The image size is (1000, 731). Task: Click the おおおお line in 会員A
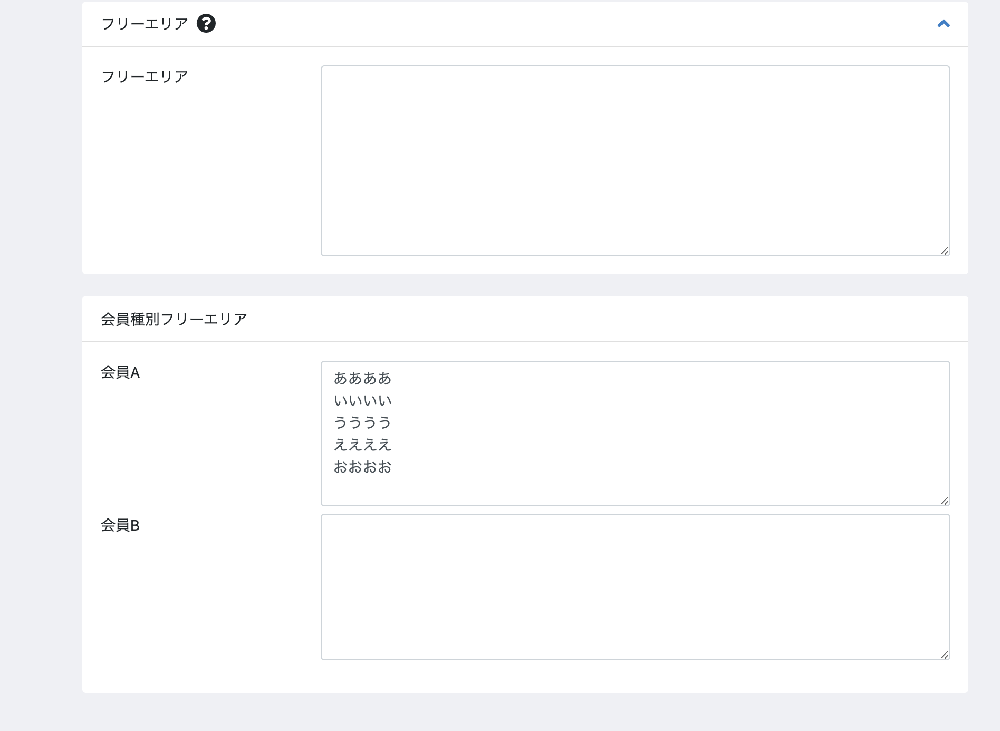point(363,467)
